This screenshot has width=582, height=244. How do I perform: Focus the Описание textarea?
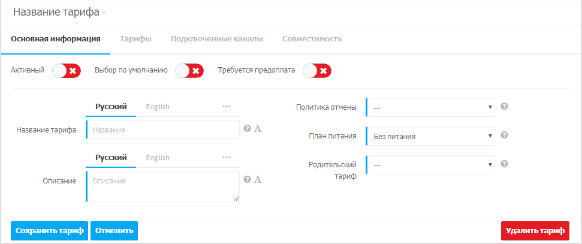click(x=162, y=186)
